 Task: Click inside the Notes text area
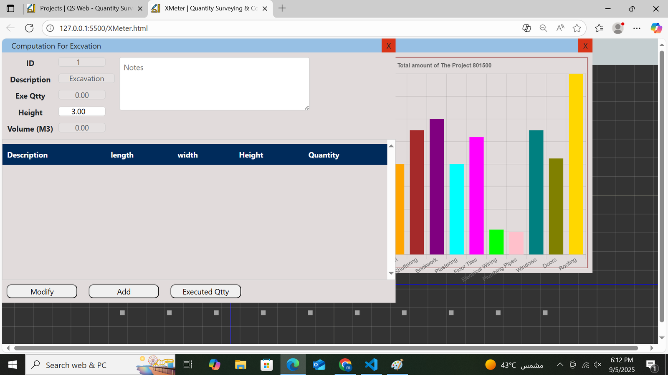[x=214, y=84]
